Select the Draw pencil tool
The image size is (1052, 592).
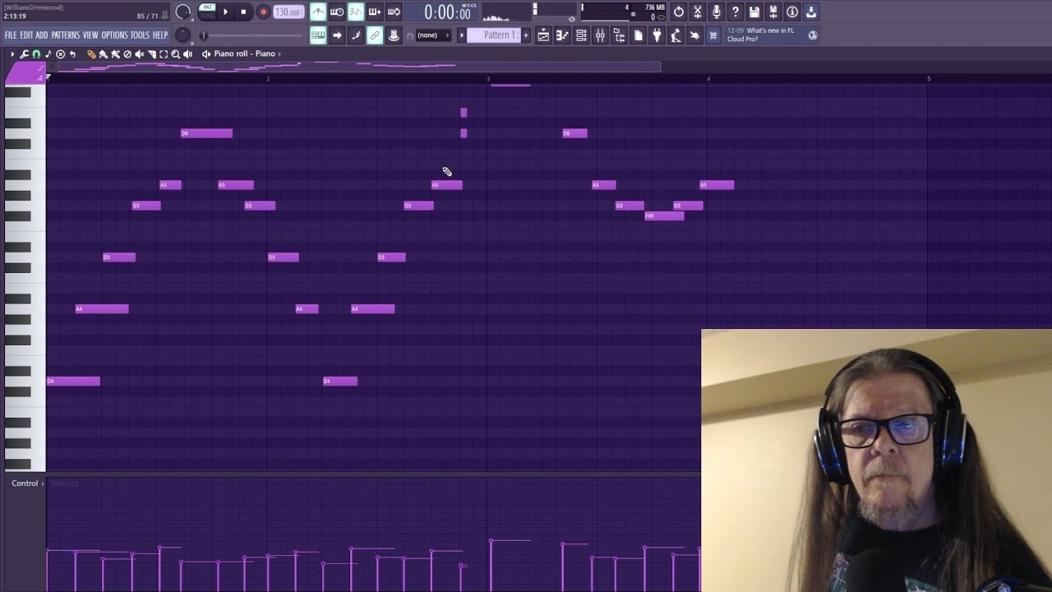pos(91,53)
